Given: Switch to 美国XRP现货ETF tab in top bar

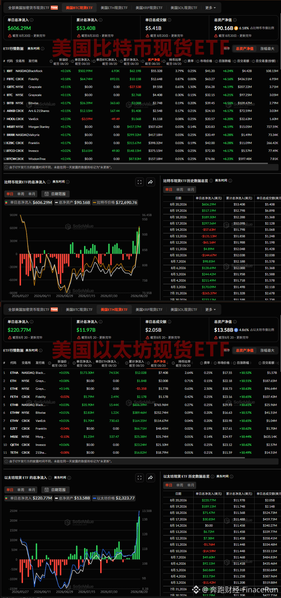Looking at the screenshot, I should (149, 8).
